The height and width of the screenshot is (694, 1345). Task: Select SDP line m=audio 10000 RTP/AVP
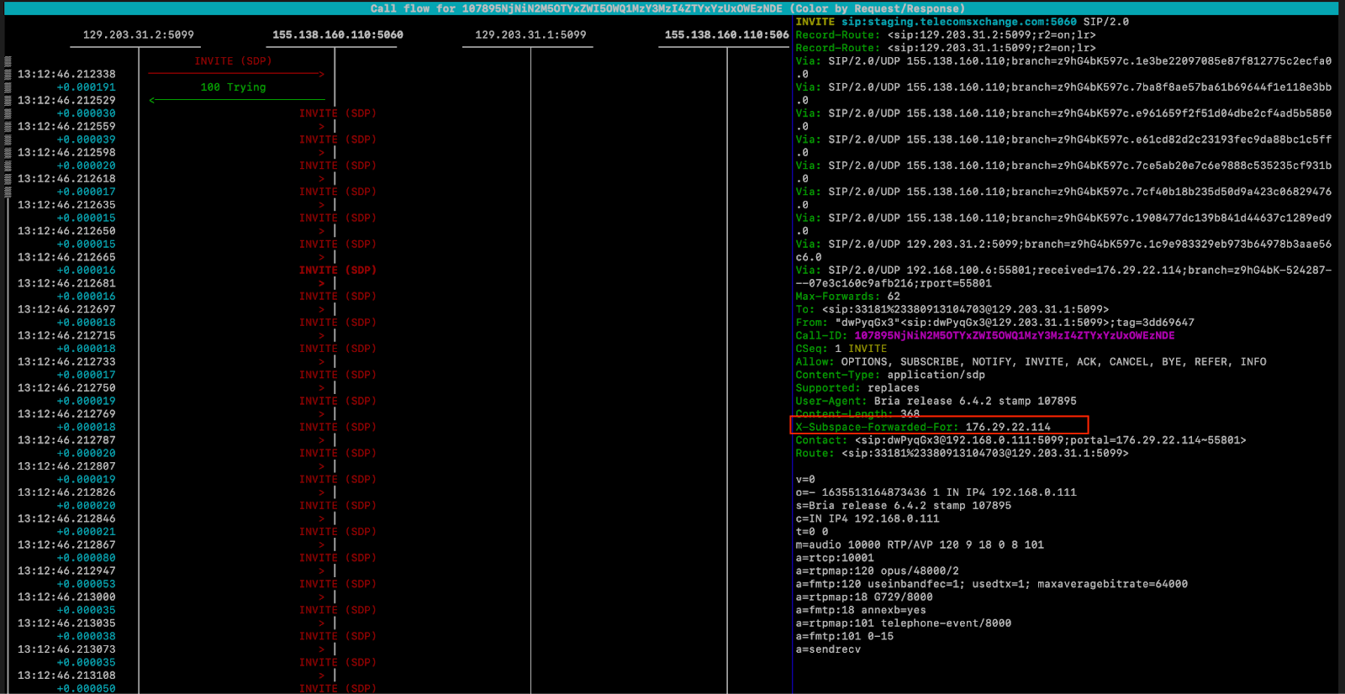click(920, 544)
